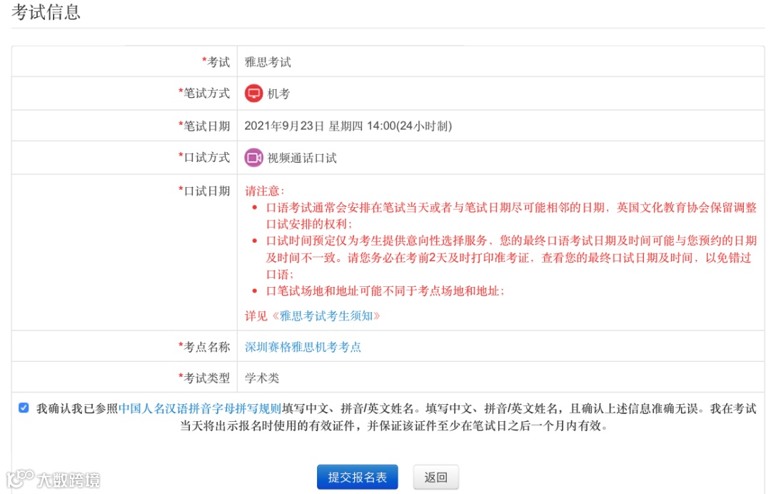771x494 pixels.
Task: Click the 请注意 notice heading
Action: [x=265, y=191]
